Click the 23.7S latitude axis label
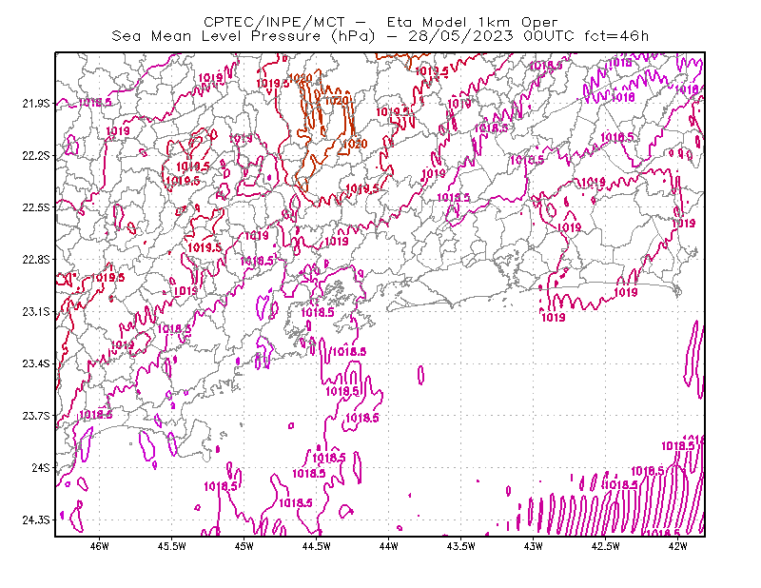The image size is (761, 588). click(36, 416)
